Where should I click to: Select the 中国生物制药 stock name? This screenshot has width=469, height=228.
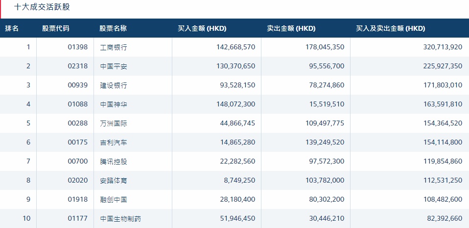coord(120,218)
